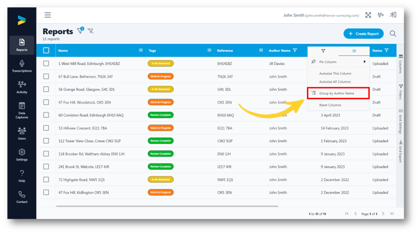Switch to filter tab in column menu
The width and height of the screenshot is (419, 234).
click(323, 50)
